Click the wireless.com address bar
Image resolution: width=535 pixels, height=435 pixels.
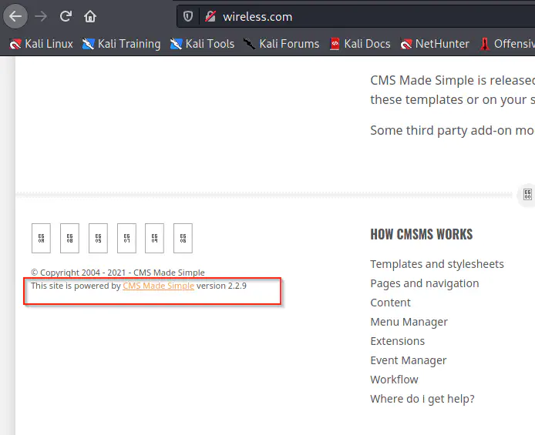[x=347, y=16]
